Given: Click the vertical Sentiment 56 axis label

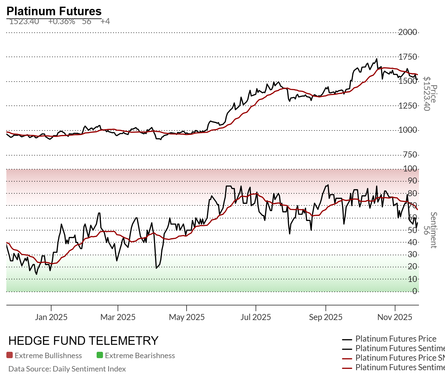Looking at the screenshot, I should (430, 230).
